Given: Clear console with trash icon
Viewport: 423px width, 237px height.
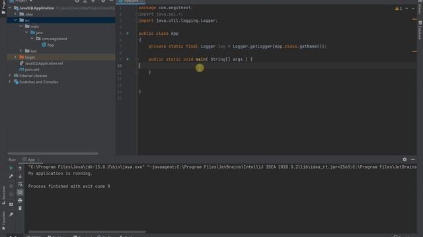Looking at the screenshot, I should pos(20,208).
